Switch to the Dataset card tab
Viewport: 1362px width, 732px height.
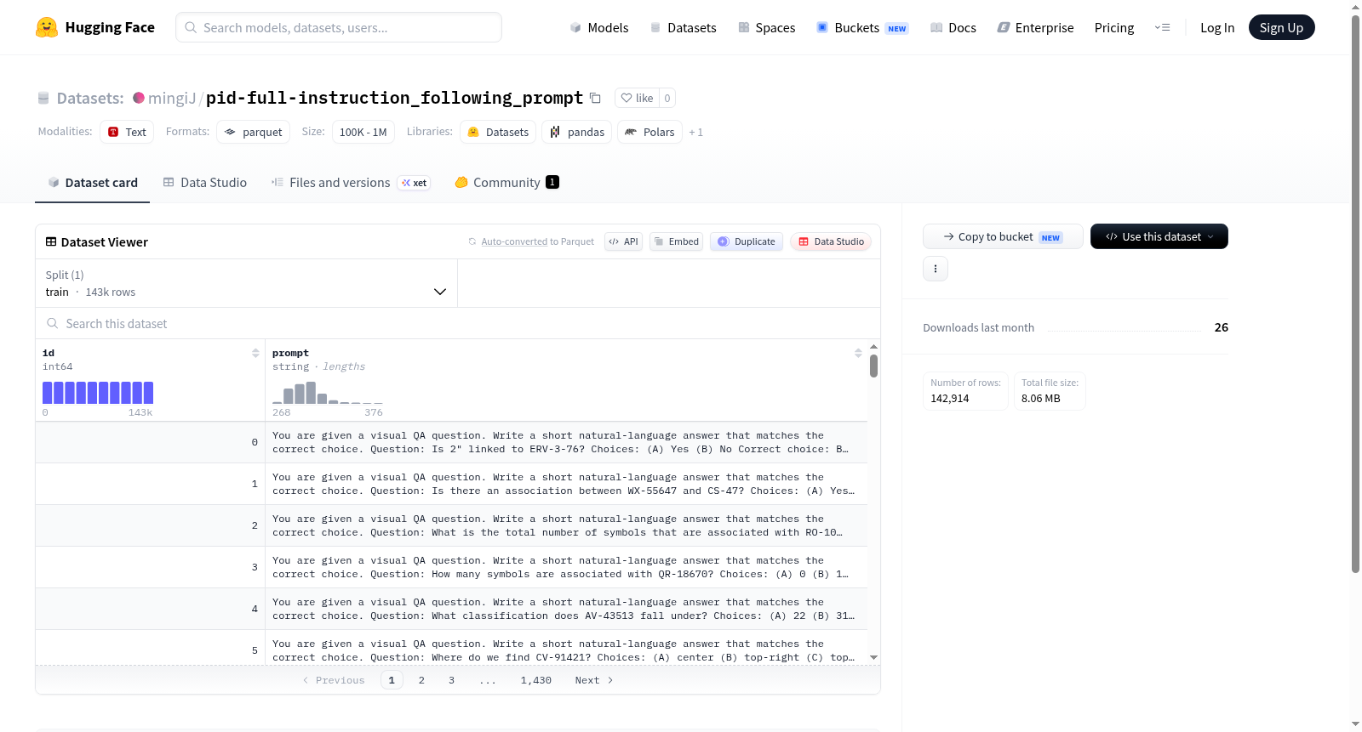(93, 182)
